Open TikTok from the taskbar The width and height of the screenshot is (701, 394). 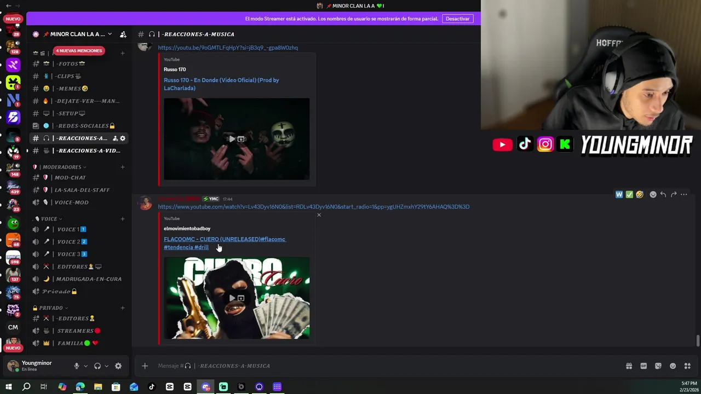[152, 387]
